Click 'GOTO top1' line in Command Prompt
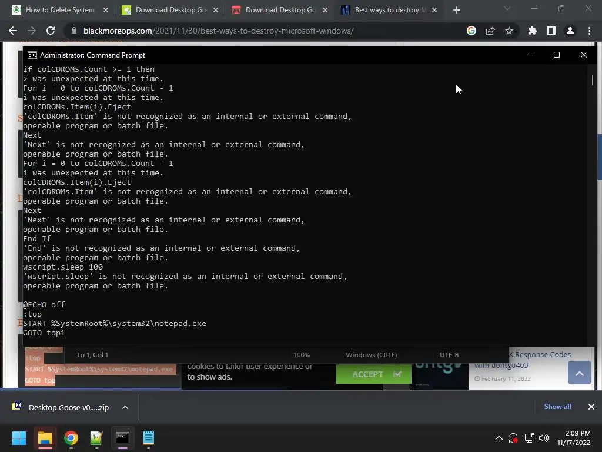 [x=44, y=333]
